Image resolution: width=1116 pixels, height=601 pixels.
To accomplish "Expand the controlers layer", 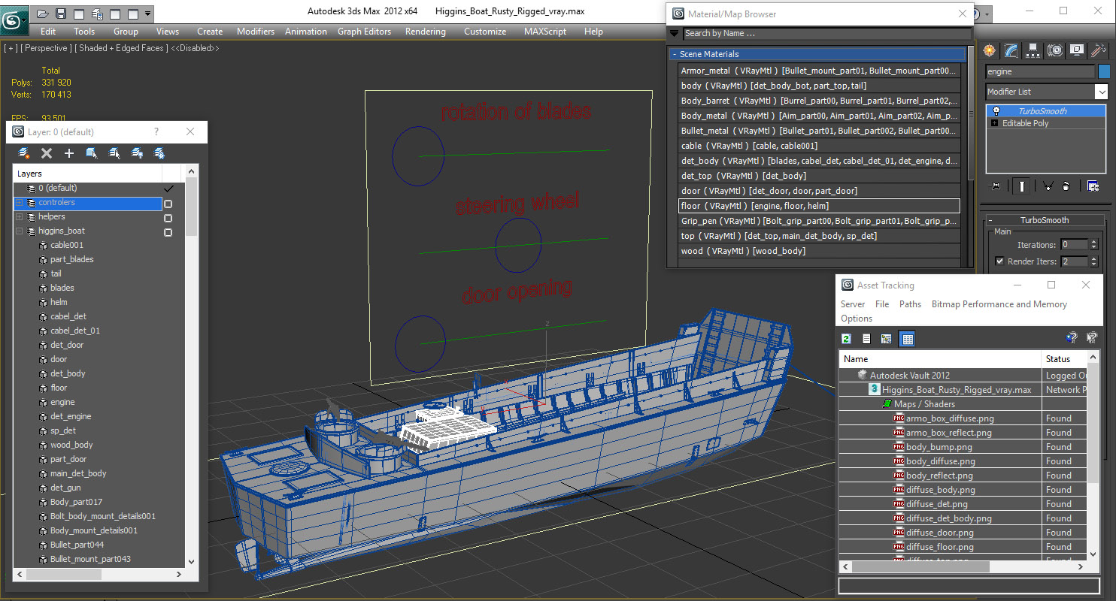I will 19,203.
